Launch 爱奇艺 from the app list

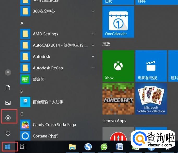click(x=57, y=79)
